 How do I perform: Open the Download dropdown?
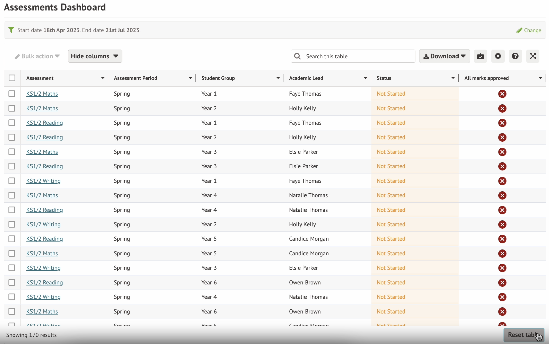(x=444, y=56)
